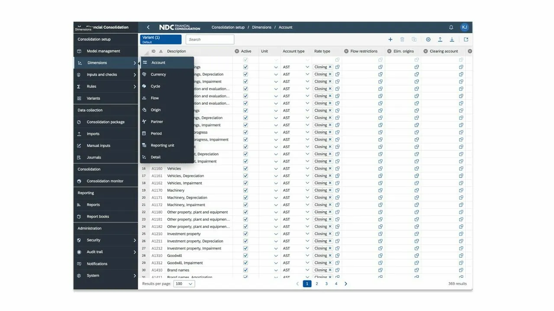
Task: Uncheck Active checkbox for Goodwill row A1310
Action: (x=245, y=256)
